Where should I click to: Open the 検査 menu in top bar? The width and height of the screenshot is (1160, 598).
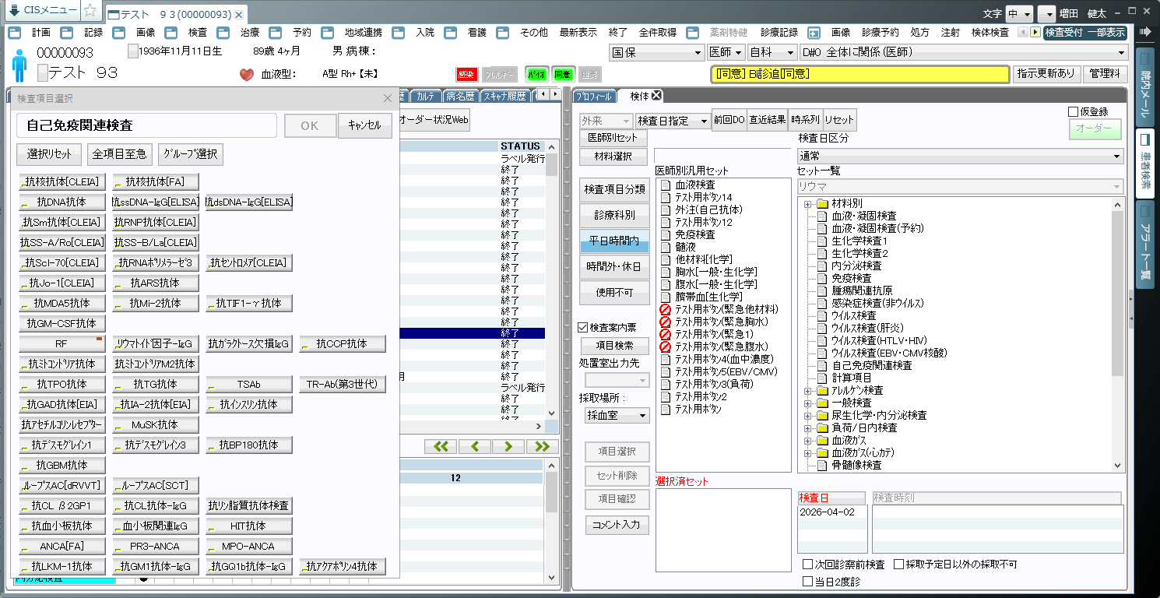tap(197, 33)
